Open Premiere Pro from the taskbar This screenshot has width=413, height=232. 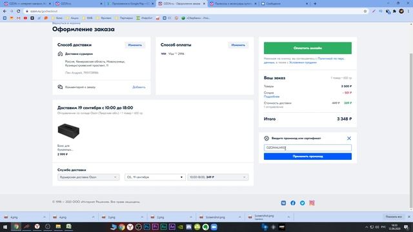pos(155,227)
